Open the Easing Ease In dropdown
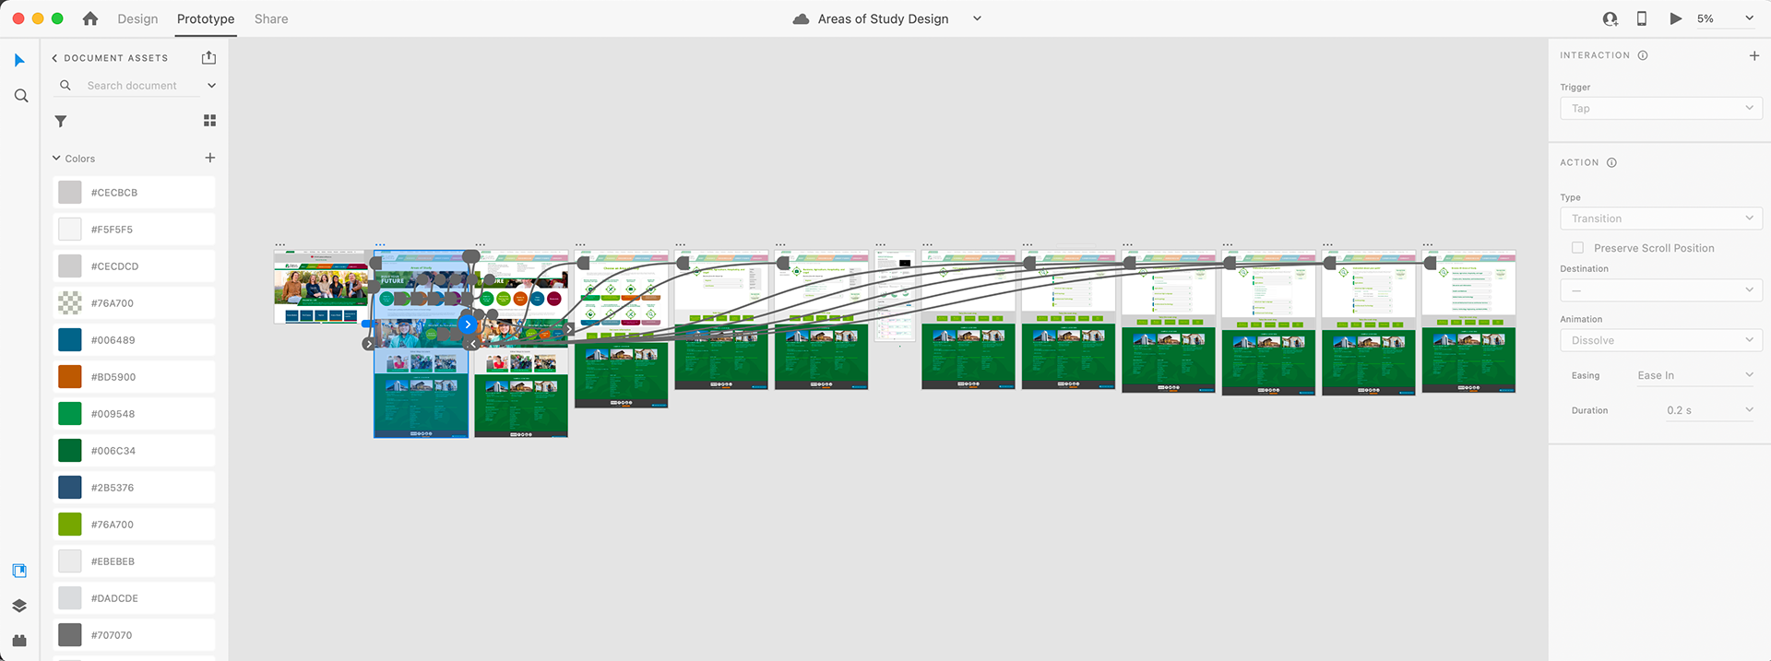The width and height of the screenshot is (1771, 661). coord(1695,375)
